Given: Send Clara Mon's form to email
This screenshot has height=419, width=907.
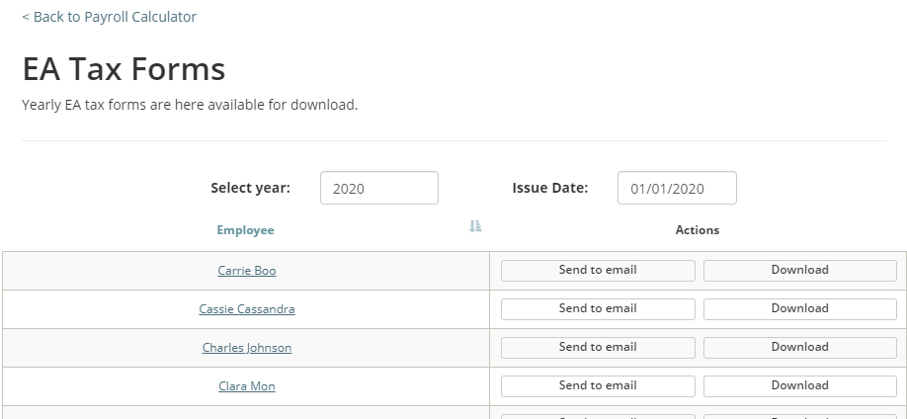Looking at the screenshot, I should click(598, 386).
